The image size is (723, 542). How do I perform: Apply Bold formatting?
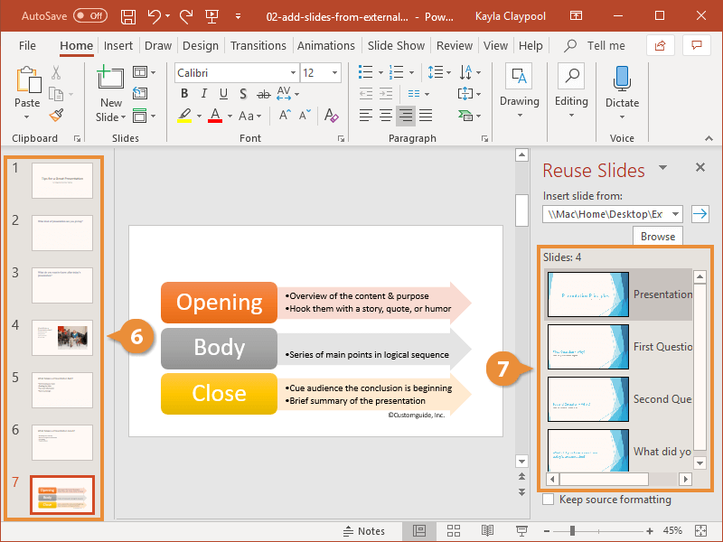[x=185, y=93]
